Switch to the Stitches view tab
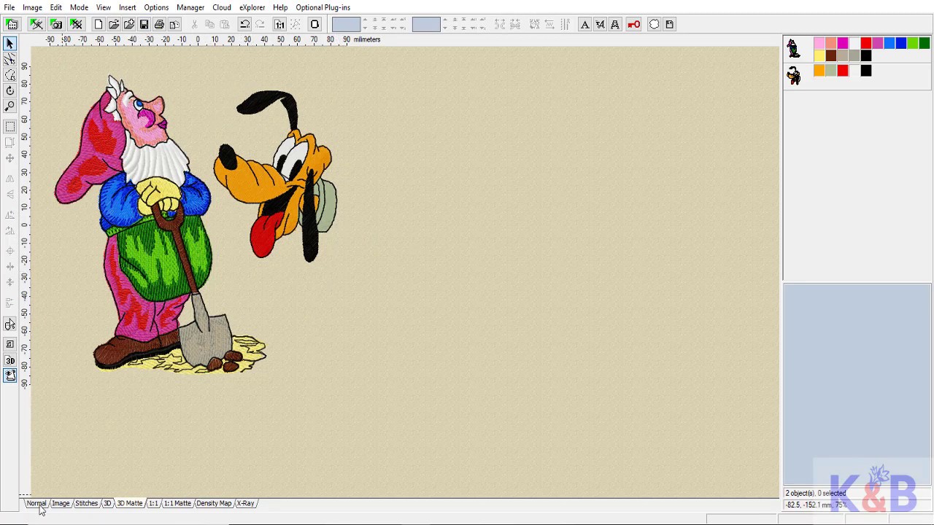Screen dimensions: 934x525 point(86,503)
